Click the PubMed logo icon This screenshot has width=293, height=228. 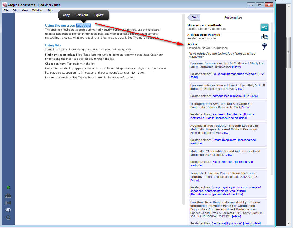point(264,37)
